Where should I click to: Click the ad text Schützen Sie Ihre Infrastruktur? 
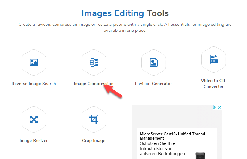point(163,149)
